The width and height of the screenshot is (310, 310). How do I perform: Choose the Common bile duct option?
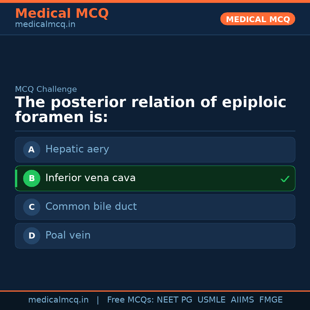pyautogui.click(x=91, y=207)
